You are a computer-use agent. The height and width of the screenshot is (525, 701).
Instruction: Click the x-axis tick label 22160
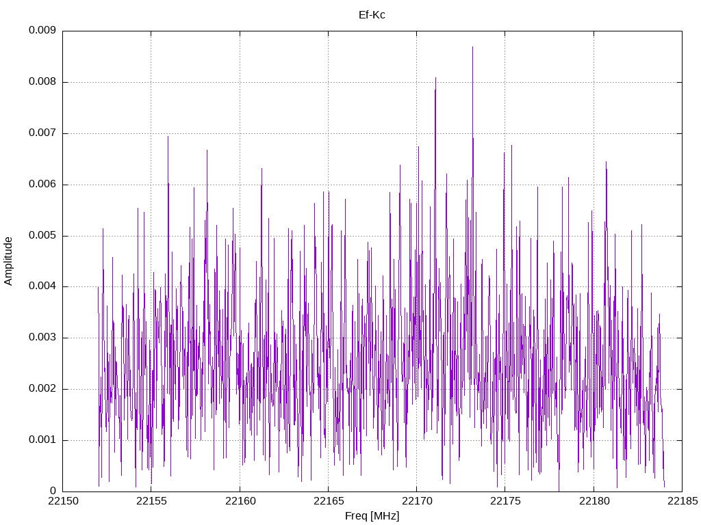(240, 501)
